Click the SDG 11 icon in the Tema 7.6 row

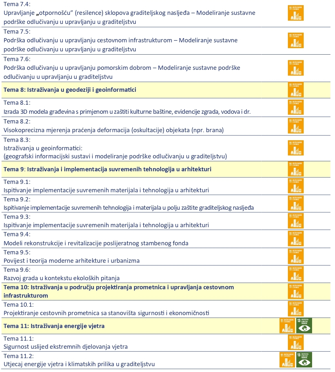coord(296,68)
